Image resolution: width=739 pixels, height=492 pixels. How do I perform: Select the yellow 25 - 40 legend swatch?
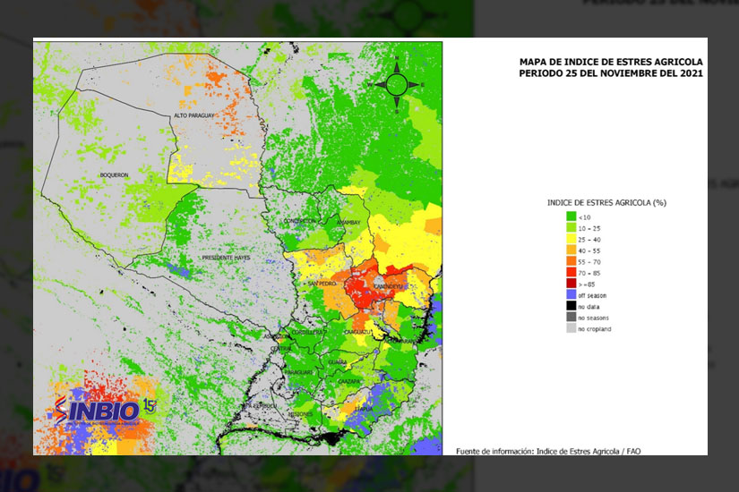tap(571, 240)
